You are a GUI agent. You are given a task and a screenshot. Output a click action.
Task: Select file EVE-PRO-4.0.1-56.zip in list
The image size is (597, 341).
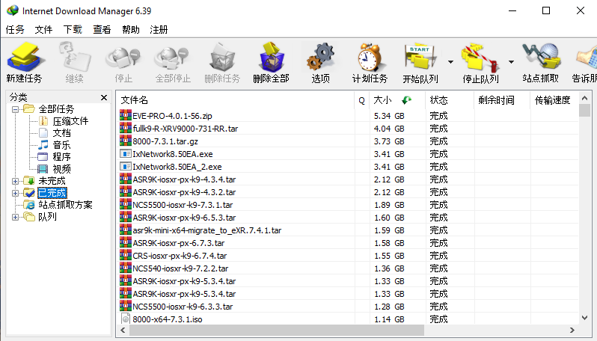point(172,117)
